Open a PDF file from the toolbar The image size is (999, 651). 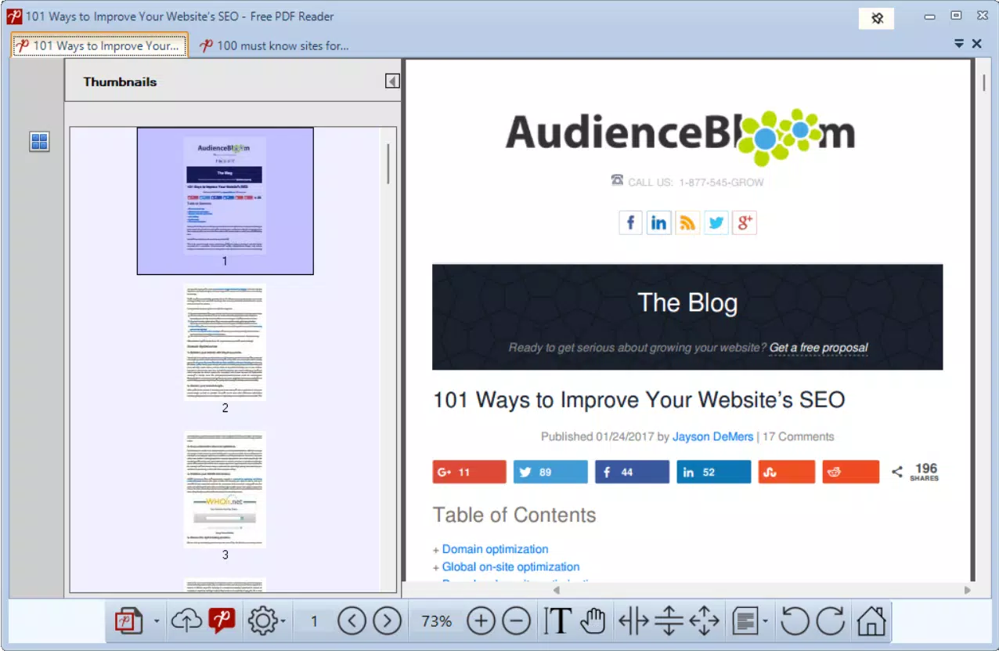point(128,621)
